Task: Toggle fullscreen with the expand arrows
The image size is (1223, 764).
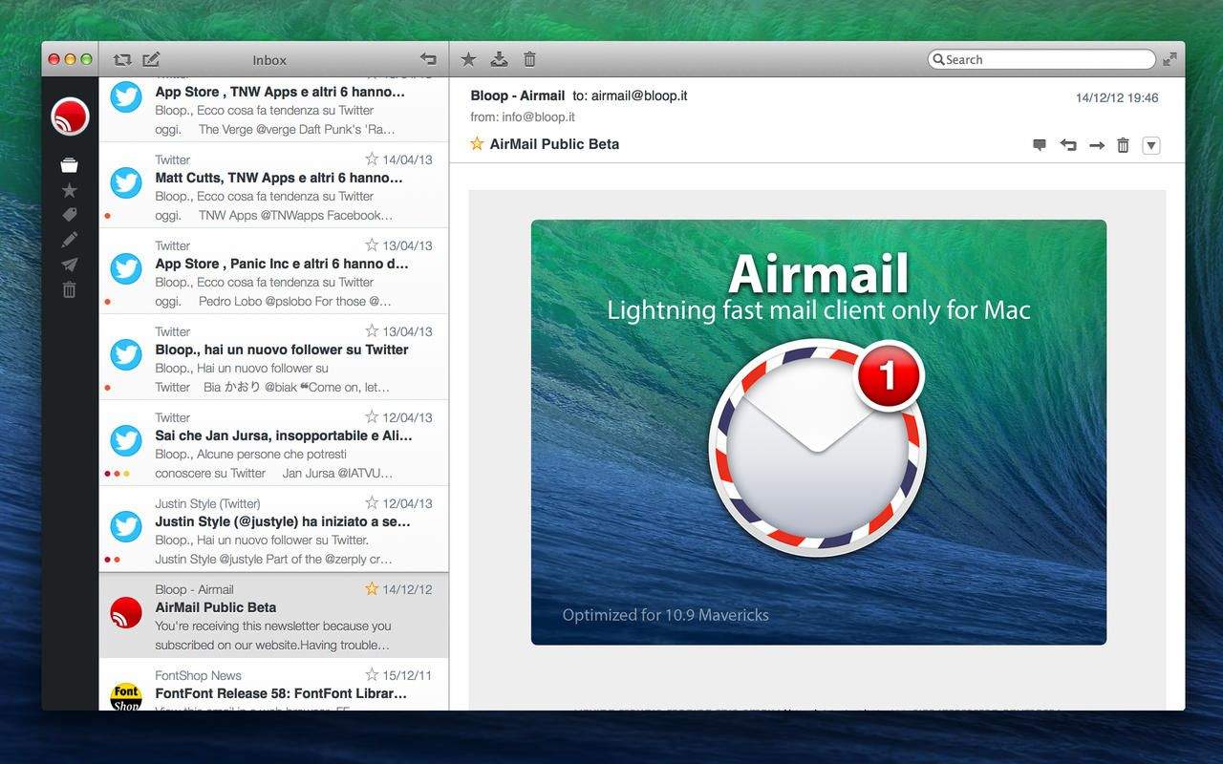Action: click(1169, 59)
